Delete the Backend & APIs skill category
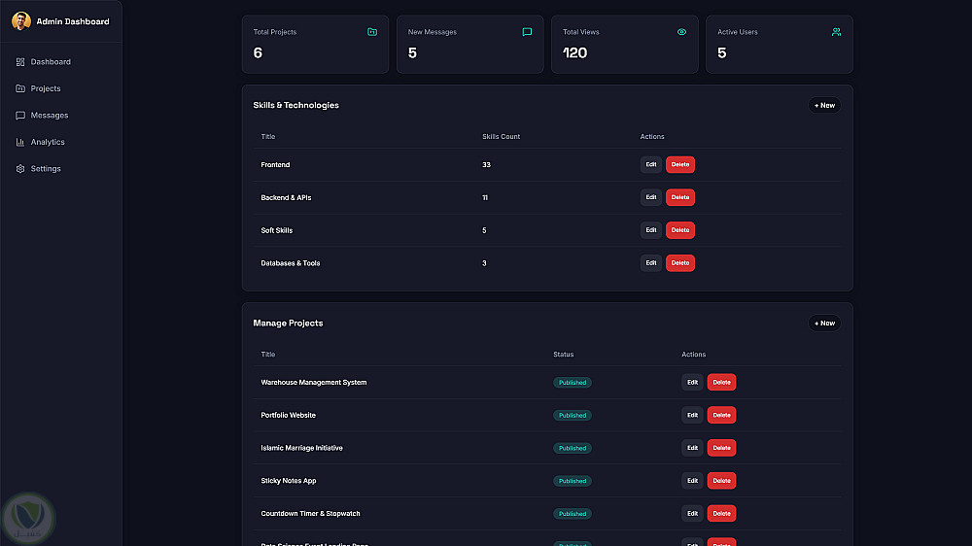 pos(680,197)
